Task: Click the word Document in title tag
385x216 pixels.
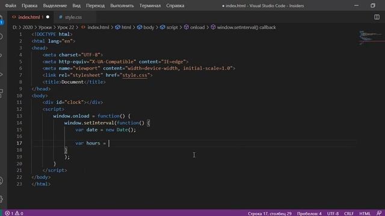Action: pos(72,82)
